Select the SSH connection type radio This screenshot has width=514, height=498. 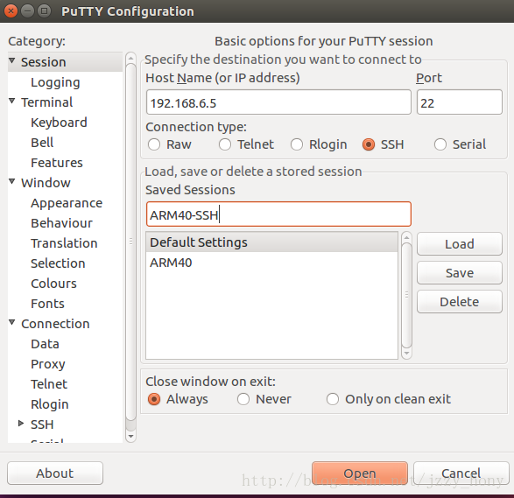tap(369, 144)
